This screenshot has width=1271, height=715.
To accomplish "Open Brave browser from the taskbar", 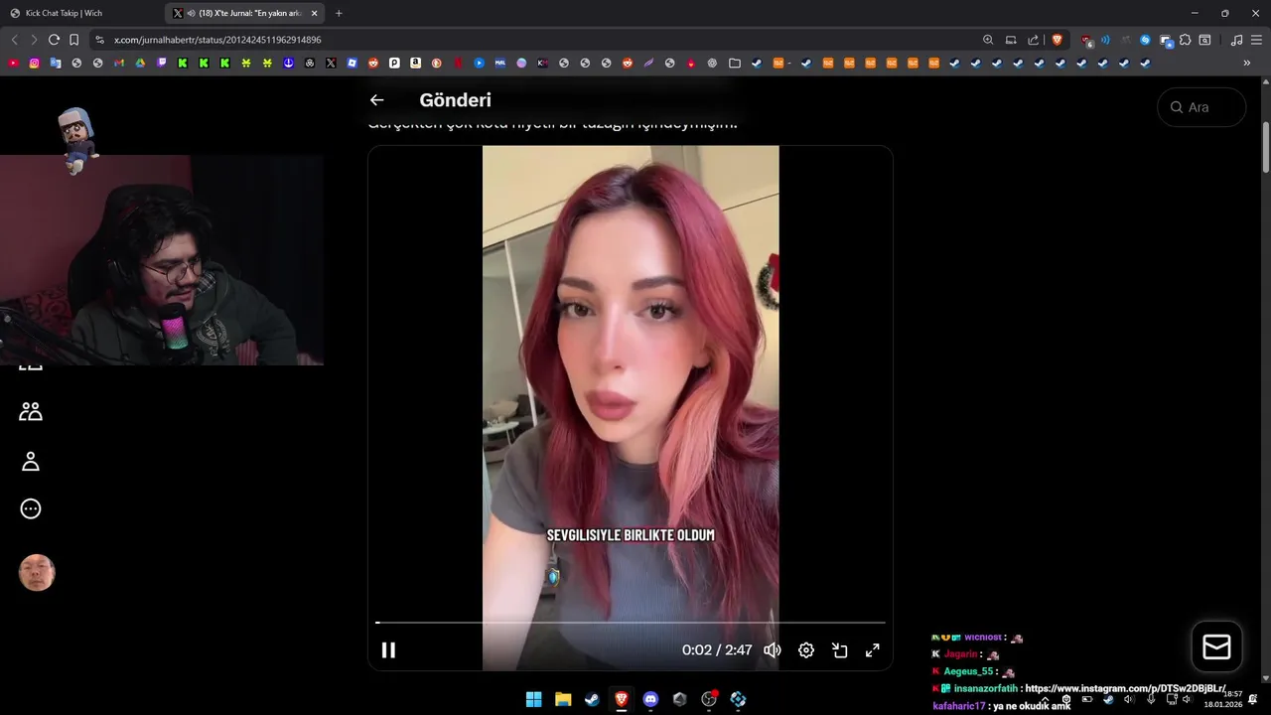I will coord(621,699).
